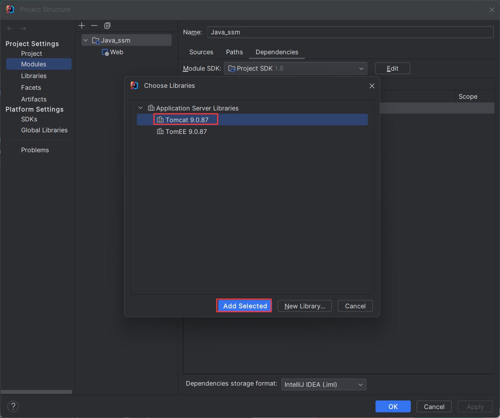Click the module Name input field
Screen dimensions: 500x418
pyautogui.click(x=350, y=32)
